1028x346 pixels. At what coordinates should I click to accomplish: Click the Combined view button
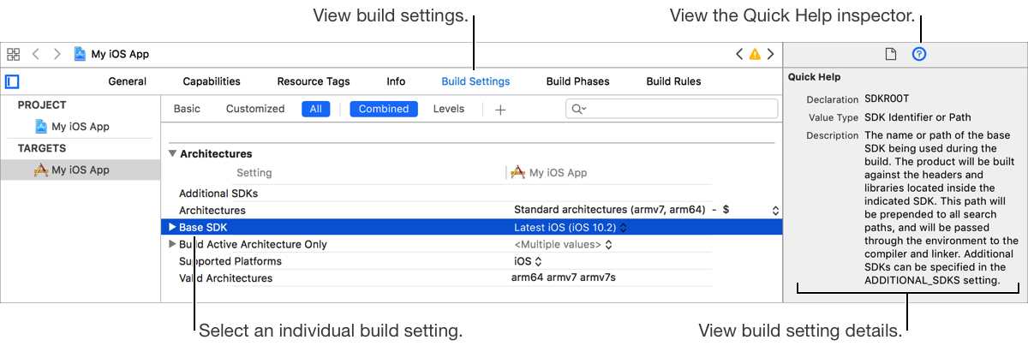point(385,109)
